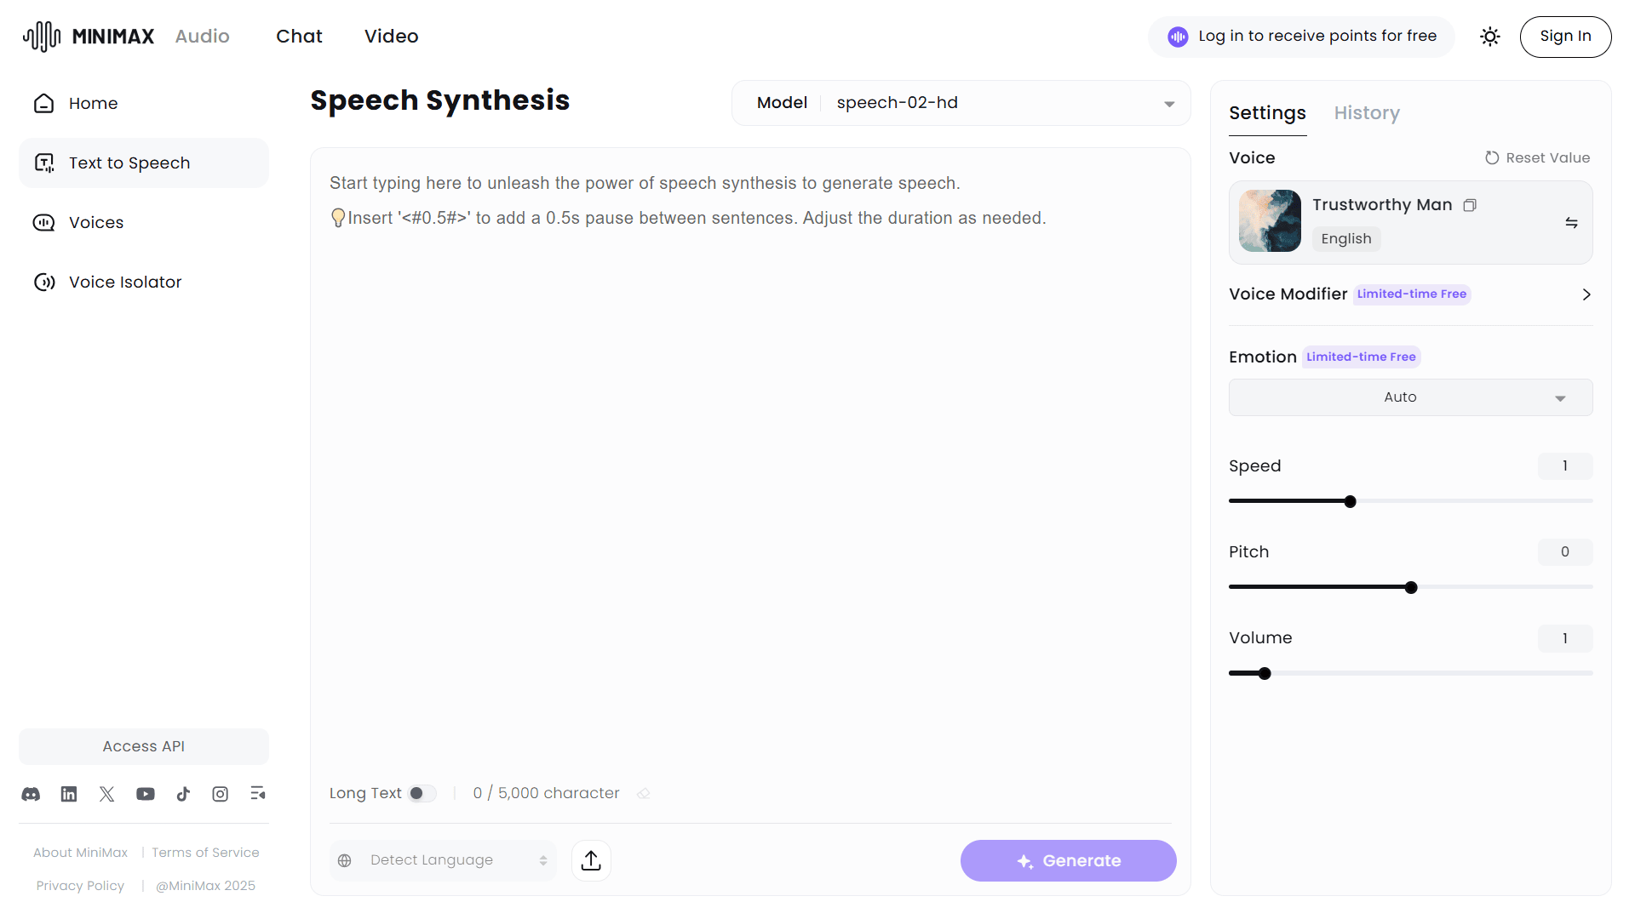The image size is (1635, 919).
Task: Expand the Voice Modifier chevron
Action: tap(1586, 294)
